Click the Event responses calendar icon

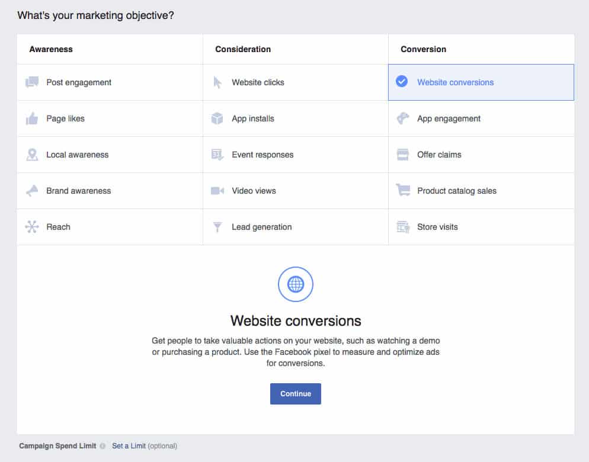pos(217,155)
